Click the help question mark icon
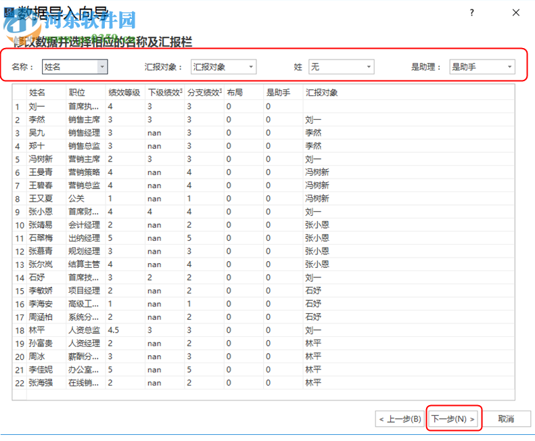This screenshot has width=535, height=441. 471,13
